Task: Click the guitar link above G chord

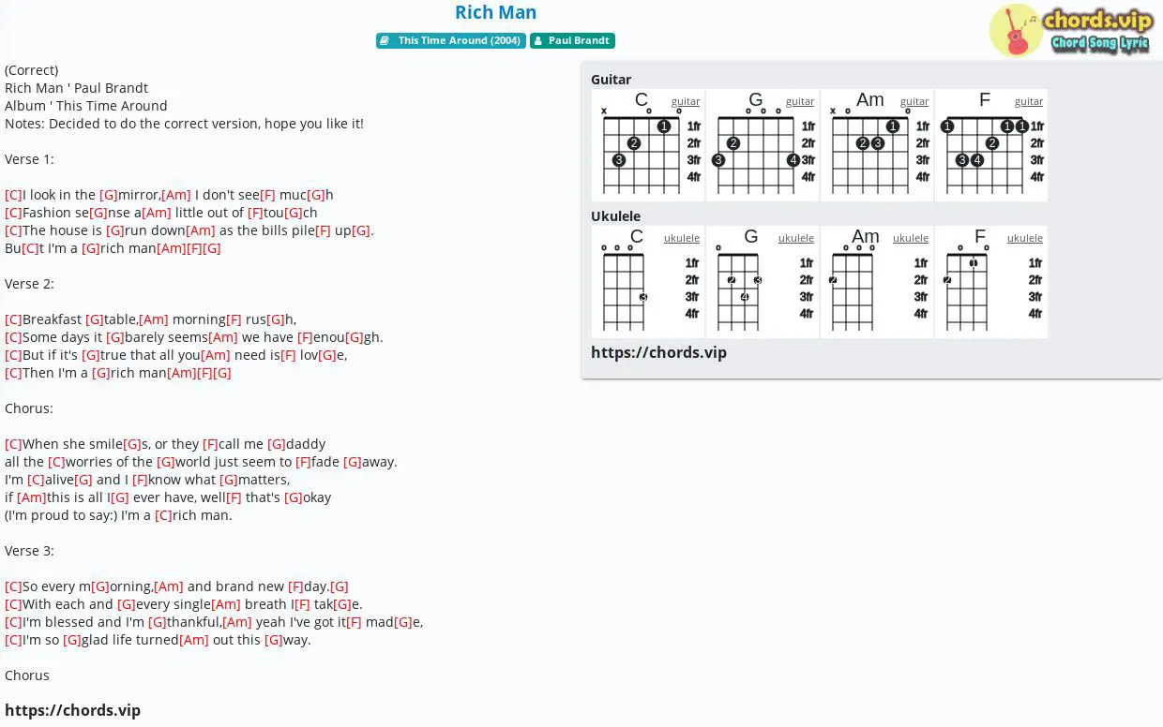Action: [800, 101]
